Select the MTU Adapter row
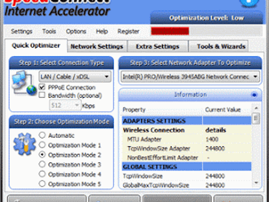 pos(187,139)
